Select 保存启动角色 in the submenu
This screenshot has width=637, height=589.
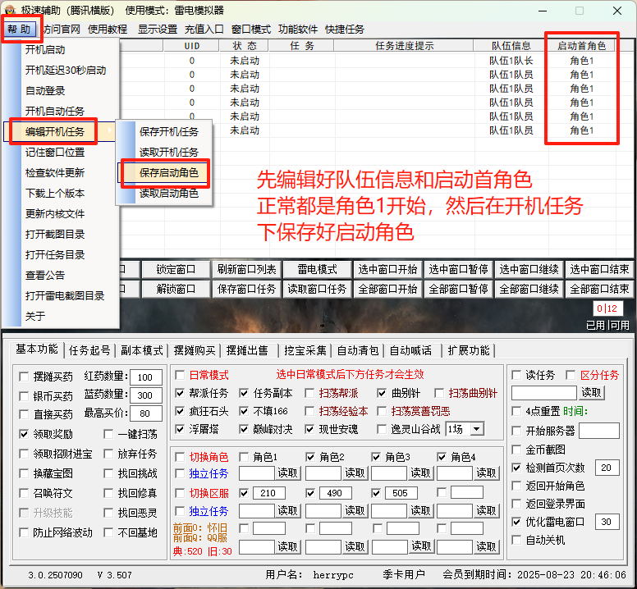pos(167,173)
